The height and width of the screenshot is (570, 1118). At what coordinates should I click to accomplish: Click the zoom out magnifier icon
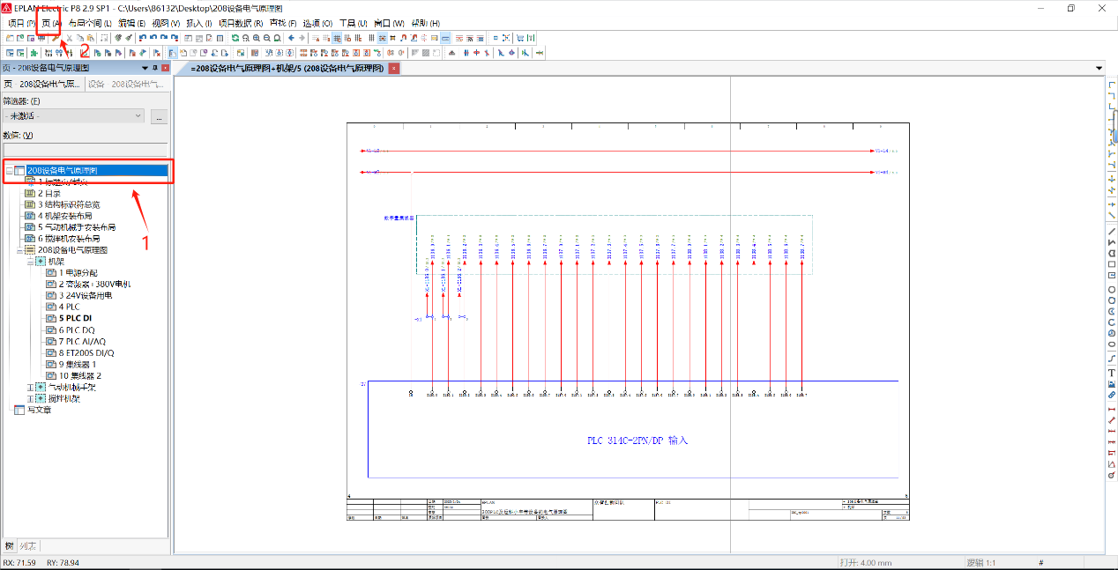266,39
